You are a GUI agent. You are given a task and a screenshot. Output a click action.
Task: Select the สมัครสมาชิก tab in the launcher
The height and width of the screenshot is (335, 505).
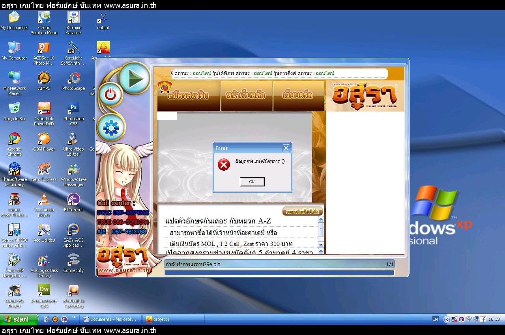(x=188, y=95)
